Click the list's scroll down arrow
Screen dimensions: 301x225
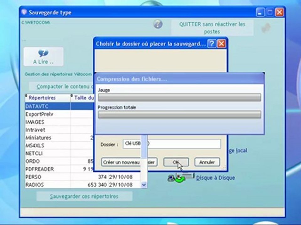click(x=144, y=185)
